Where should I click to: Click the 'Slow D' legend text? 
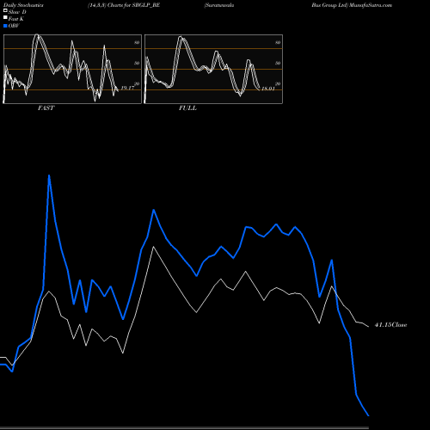pyautogui.click(x=17, y=12)
